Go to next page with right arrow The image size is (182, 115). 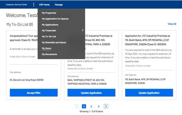coord(106,106)
